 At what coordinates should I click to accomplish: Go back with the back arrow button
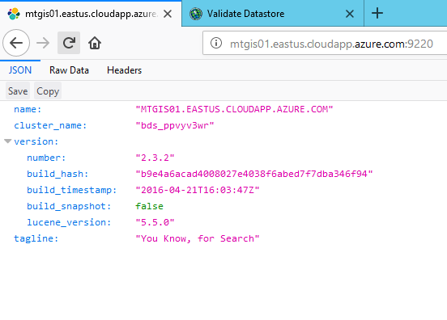point(16,43)
